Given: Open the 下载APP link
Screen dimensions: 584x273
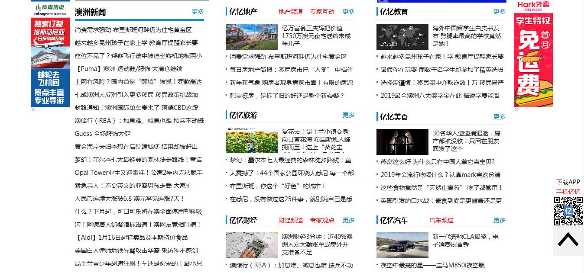Looking at the screenshot, I should point(568,182).
